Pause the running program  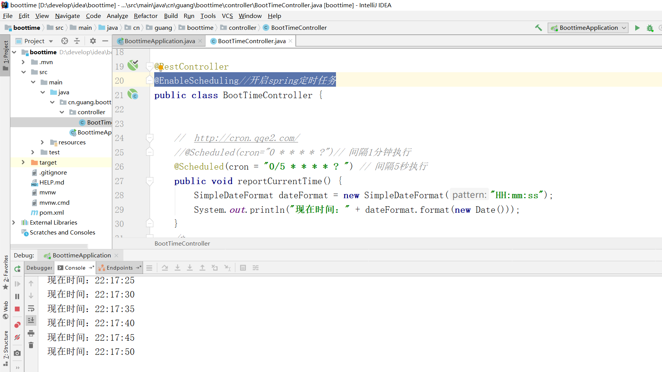(17, 296)
